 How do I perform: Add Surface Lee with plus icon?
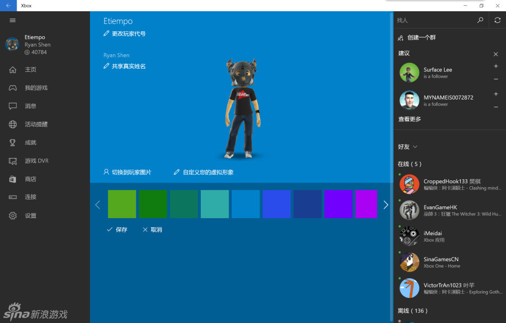pos(496,67)
